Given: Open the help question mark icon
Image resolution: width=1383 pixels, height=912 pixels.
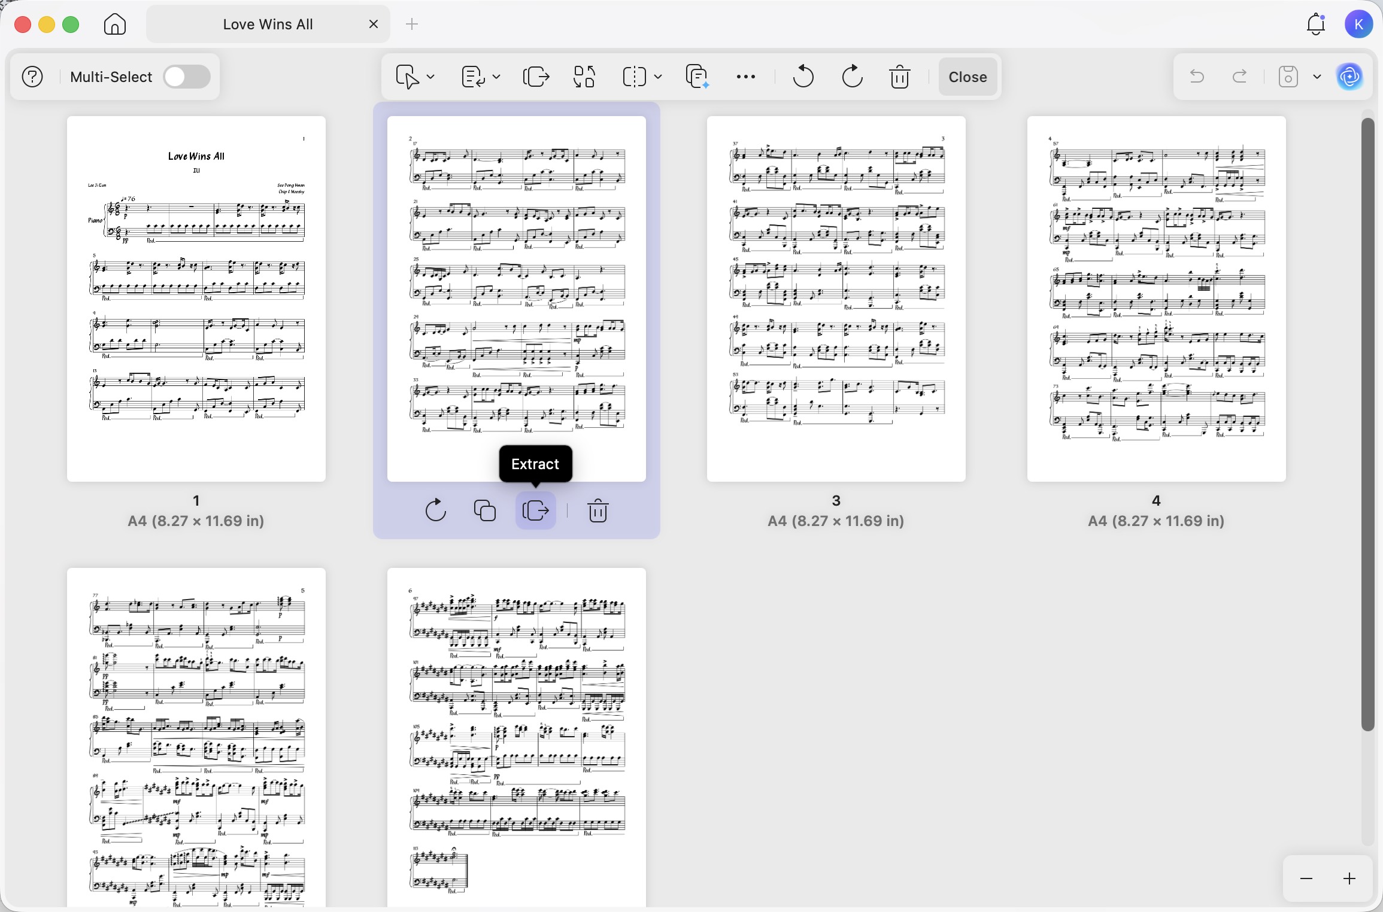Looking at the screenshot, I should pos(32,77).
